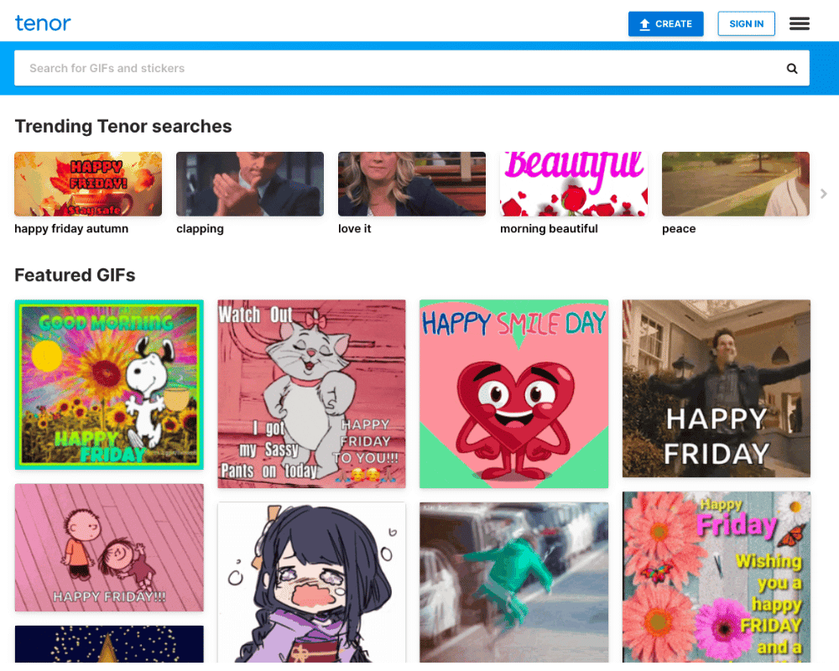Image resolution: width=839 pixels, height=671 pixels.
Task: View the 'Happy Friday!!!' cartoon GIF
Action: [109, 548]
